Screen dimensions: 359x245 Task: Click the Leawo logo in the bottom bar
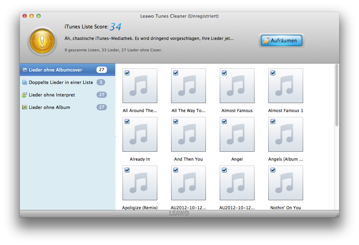click(179, 213)
